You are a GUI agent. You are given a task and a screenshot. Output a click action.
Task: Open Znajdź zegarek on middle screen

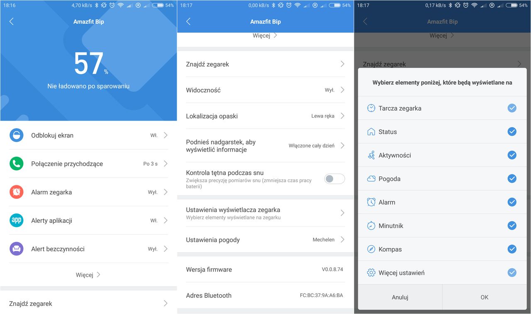[x=265, y=64]
